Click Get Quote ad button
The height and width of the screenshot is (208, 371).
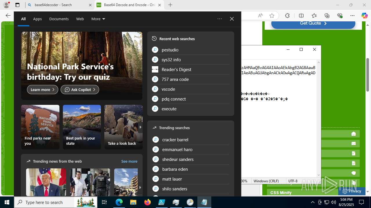tap(313, 23)
